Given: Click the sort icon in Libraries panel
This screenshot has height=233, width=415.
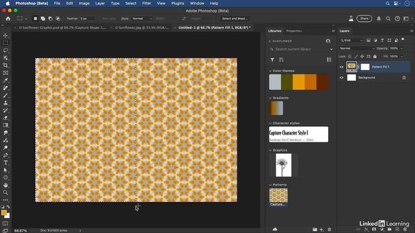Looking at the screenshot, I should coord(281,60).
